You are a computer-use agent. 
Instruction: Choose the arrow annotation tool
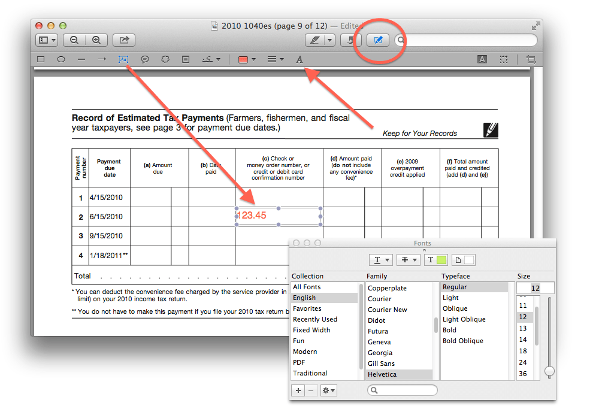coord(102,59)
